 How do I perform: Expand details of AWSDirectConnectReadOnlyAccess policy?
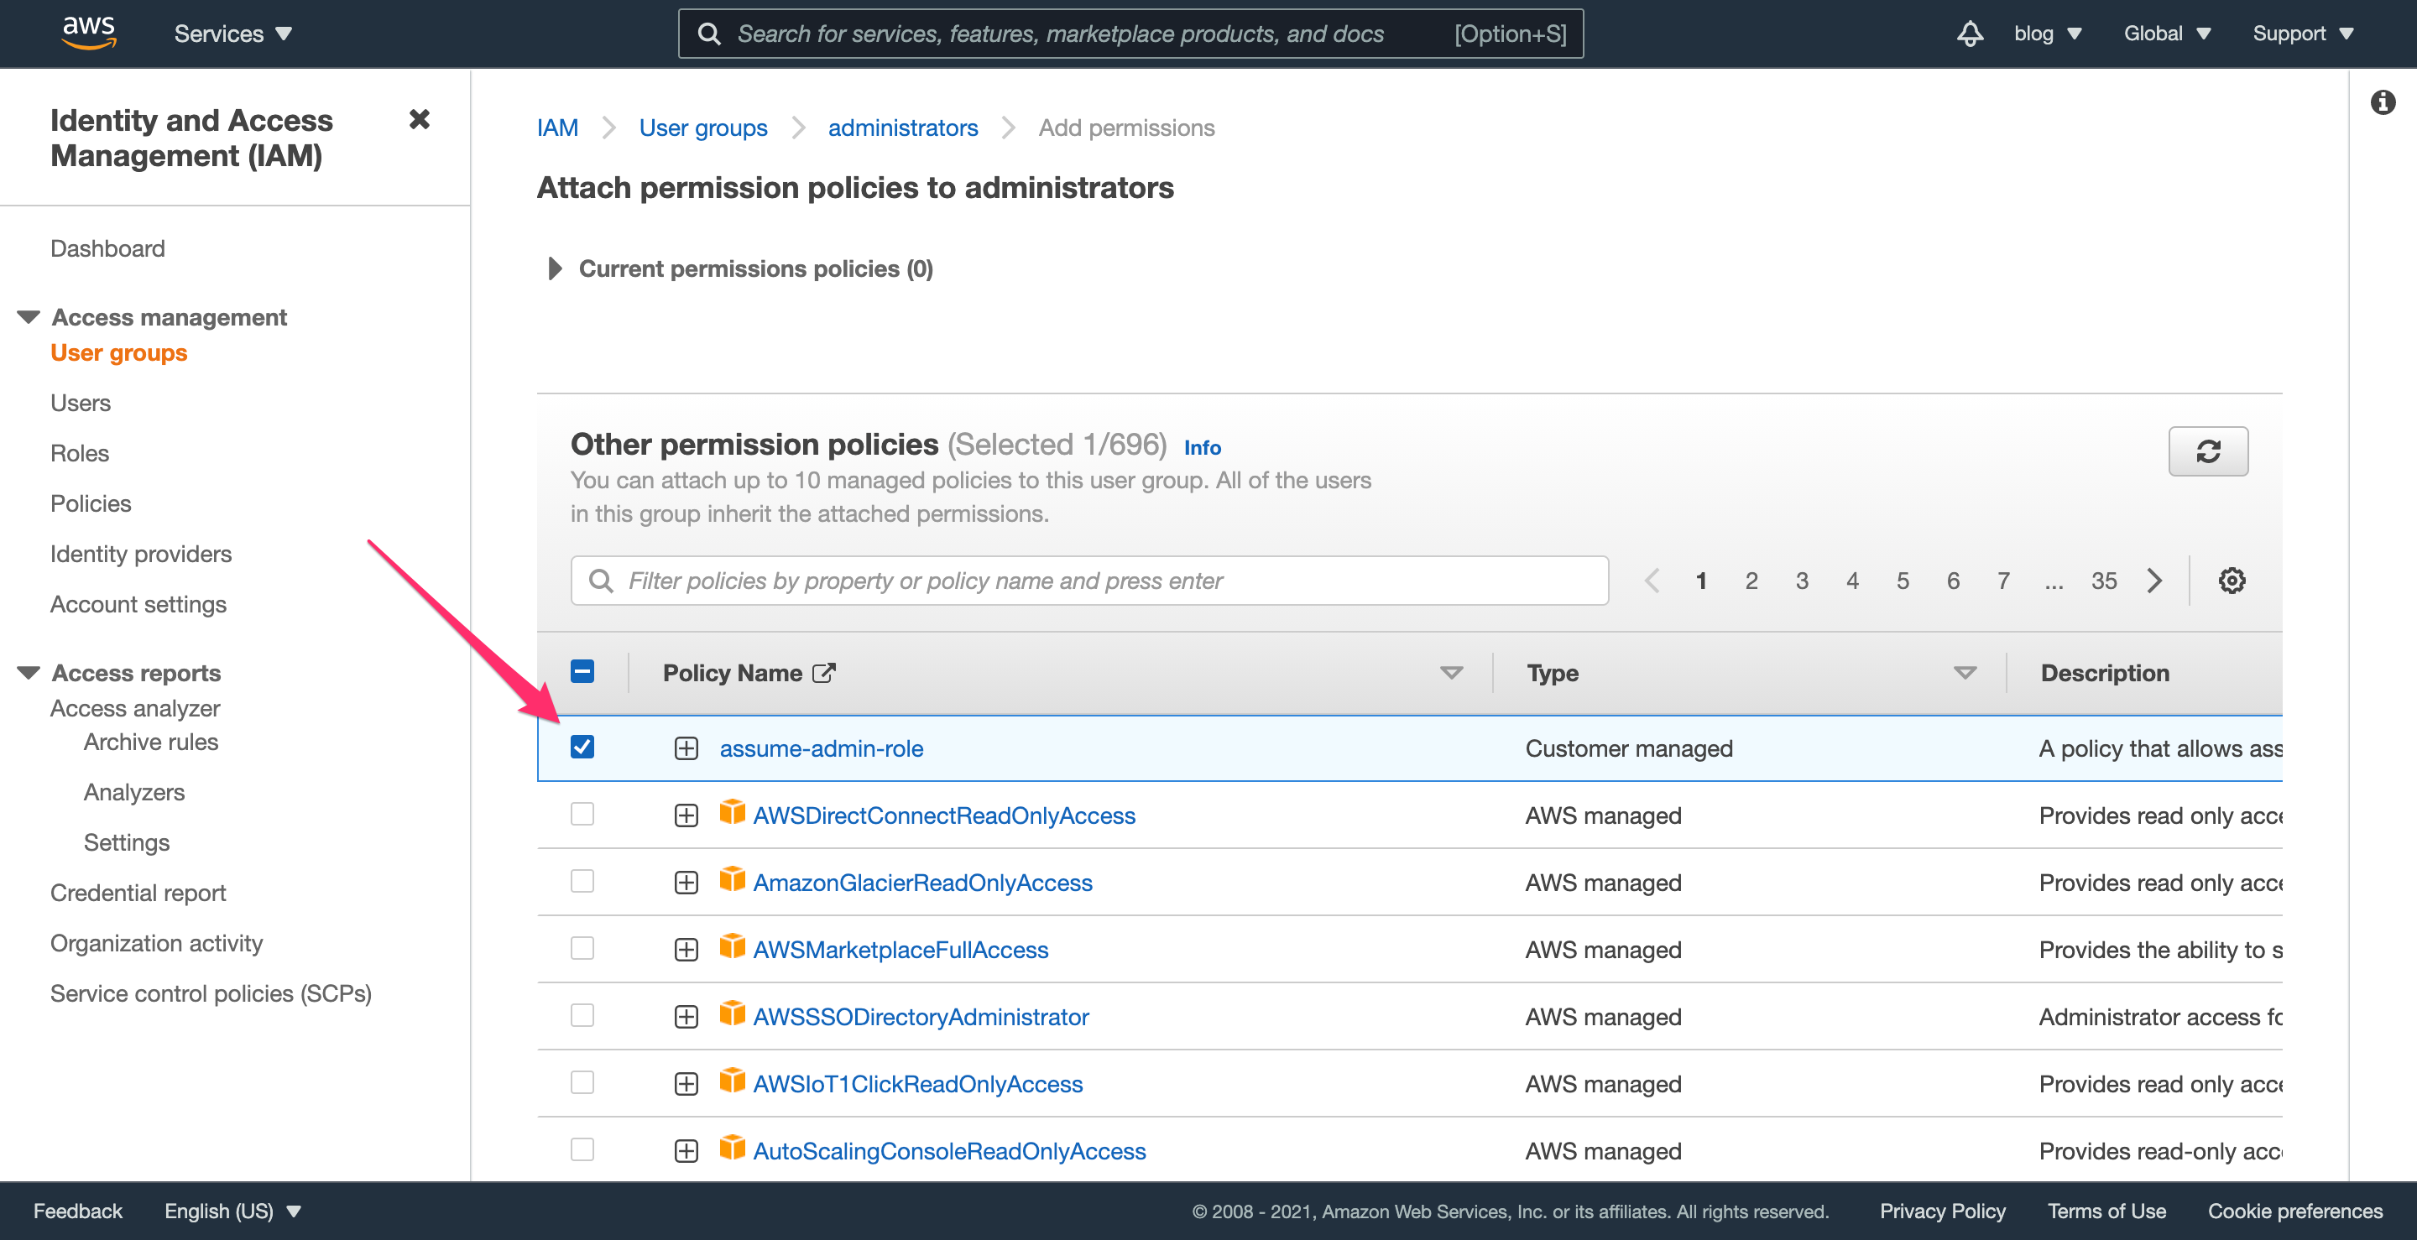pyautogui.click(x=686, y=816)
